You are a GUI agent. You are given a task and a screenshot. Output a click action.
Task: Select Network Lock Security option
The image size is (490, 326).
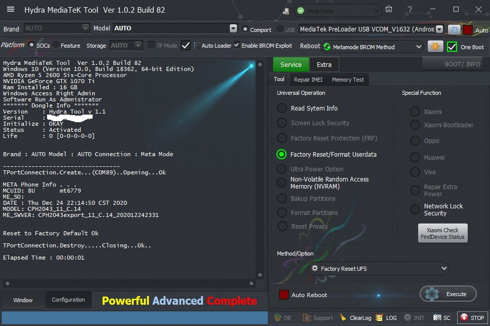[x=415, y=209]
